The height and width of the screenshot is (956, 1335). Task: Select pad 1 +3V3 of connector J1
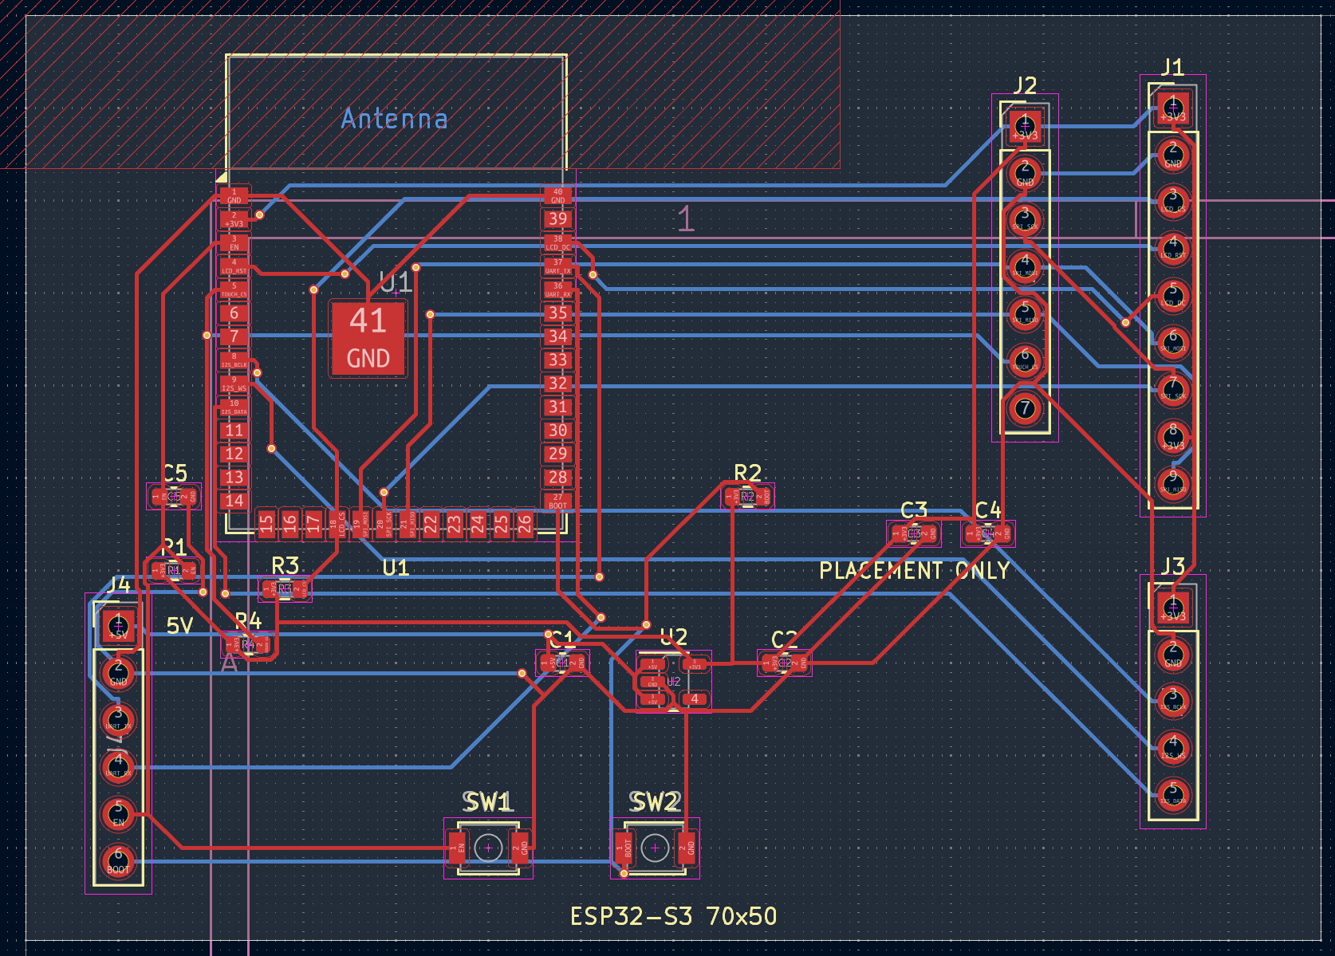pyautogui.click(x=1173, y=107)
